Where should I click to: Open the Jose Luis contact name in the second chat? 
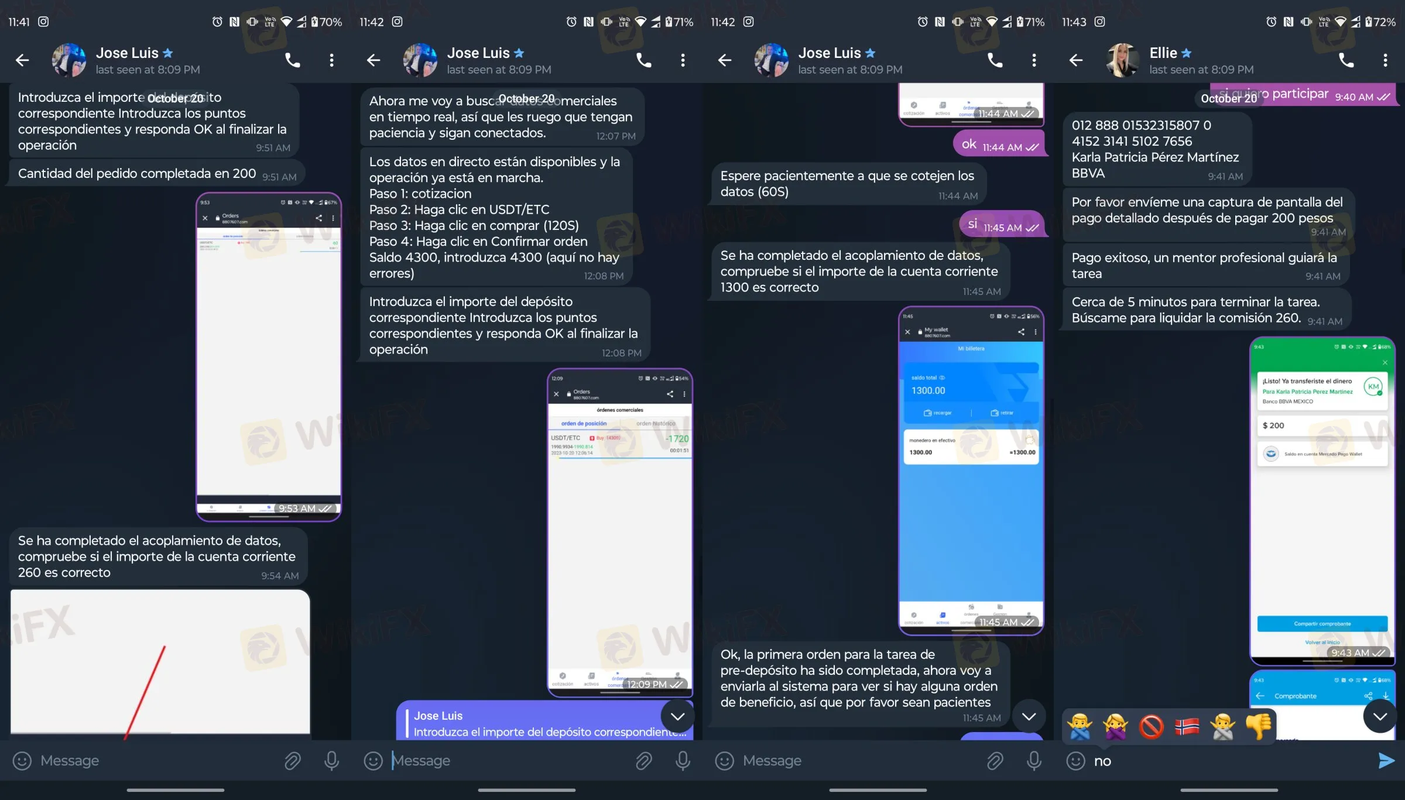(x=478, y=53)
